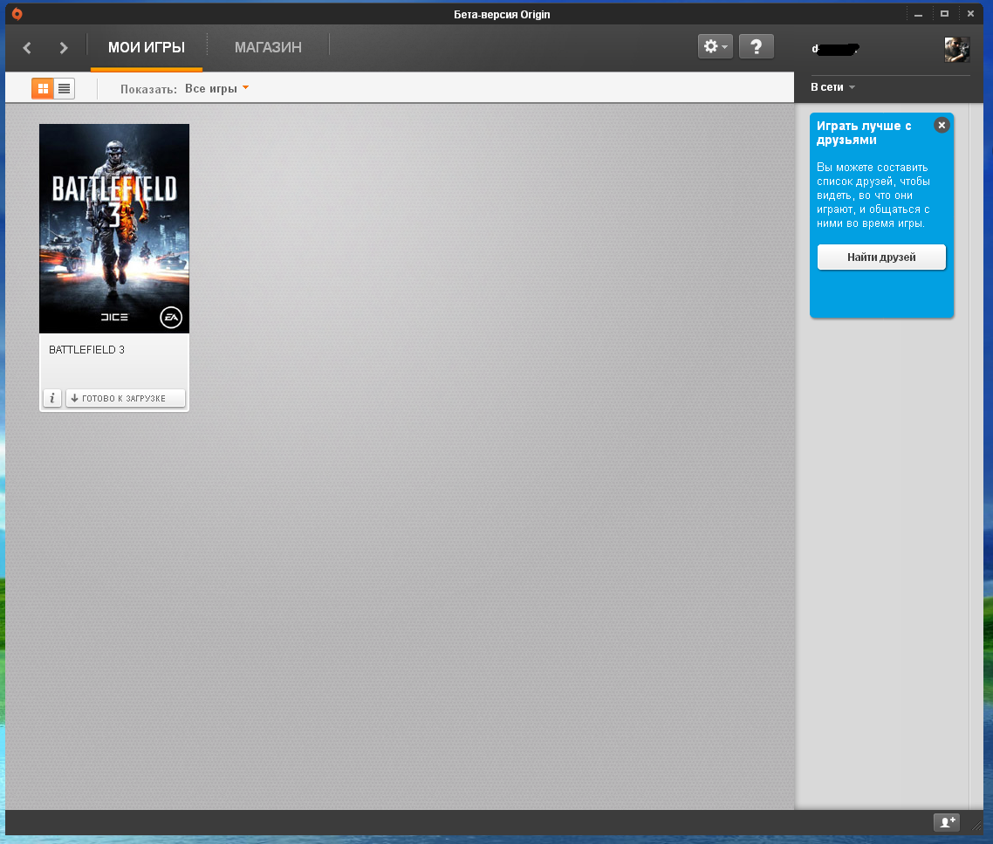The image size is (993, 844).
Task: Close the Играть лучше с друзьями panel
Action: 942,126
